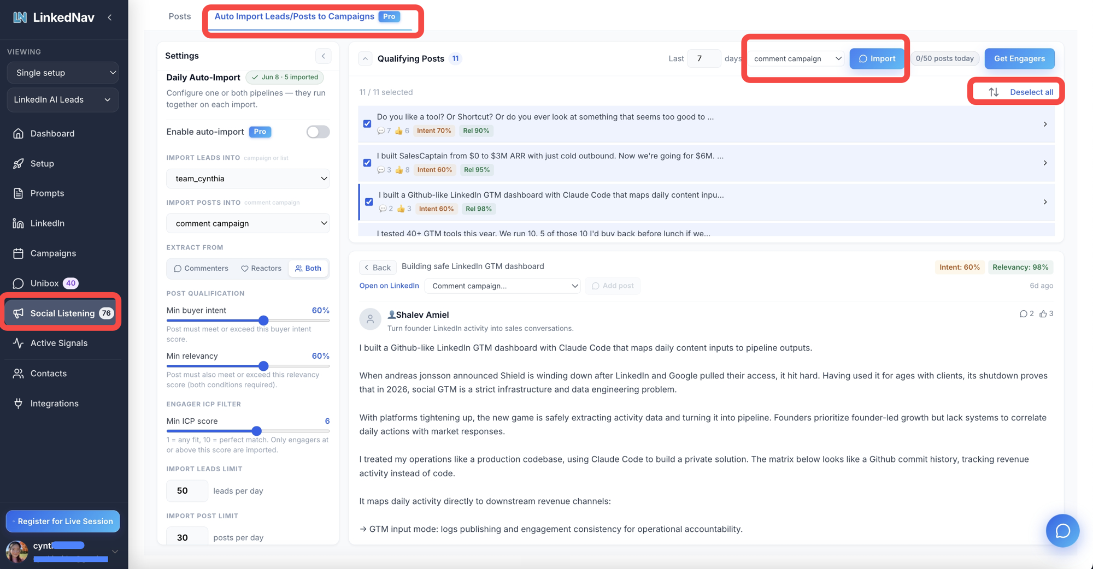The height and width of the screenshot is (569, 1093).
Task: Click the Integrations plug icon
Action: click(x=19, y=404)
